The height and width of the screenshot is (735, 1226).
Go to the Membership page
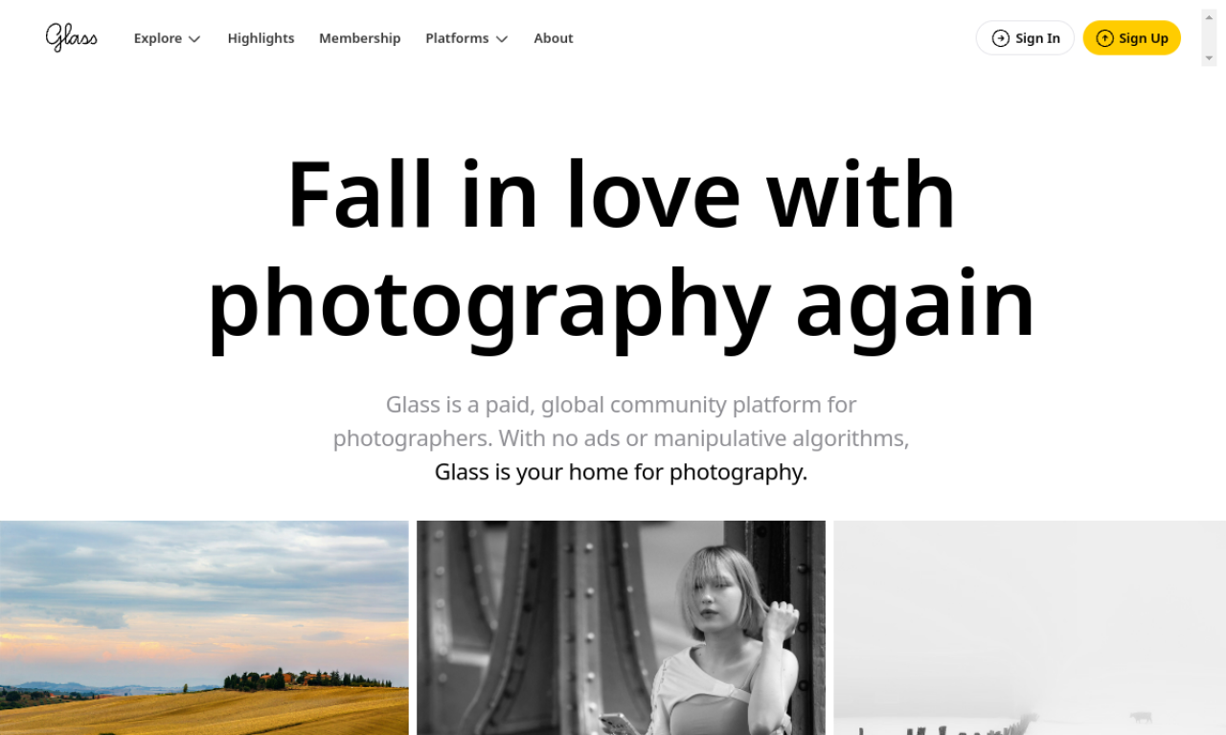click(360, 38)
